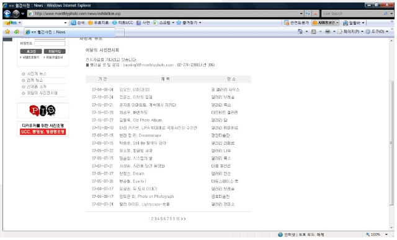Open the Old Photo Album exhibition link
397x240 pixels.
(141, 120)
